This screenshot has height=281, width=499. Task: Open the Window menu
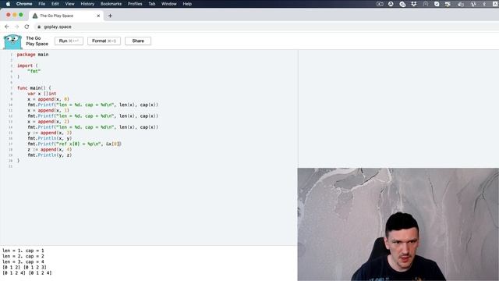click(x=169, y=4)
